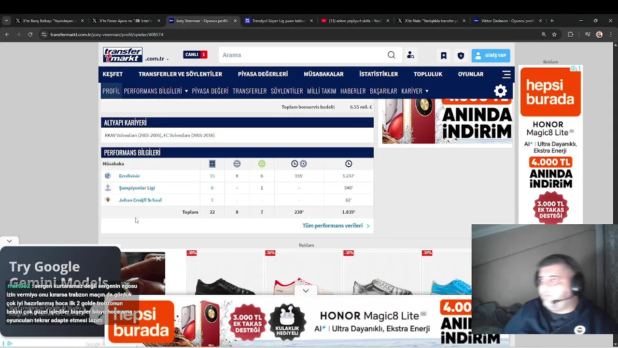Close the Trendyol Süper Lig tab
The height and width of the screenshot is (348, 618).
point(311,21)
